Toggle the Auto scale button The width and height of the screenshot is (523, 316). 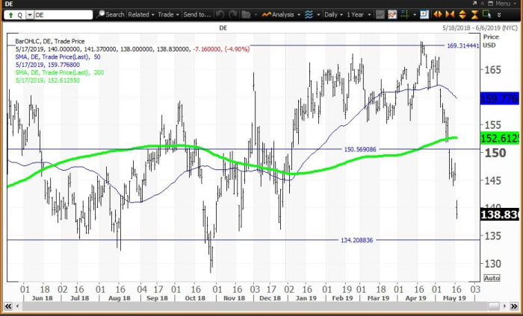491,278
